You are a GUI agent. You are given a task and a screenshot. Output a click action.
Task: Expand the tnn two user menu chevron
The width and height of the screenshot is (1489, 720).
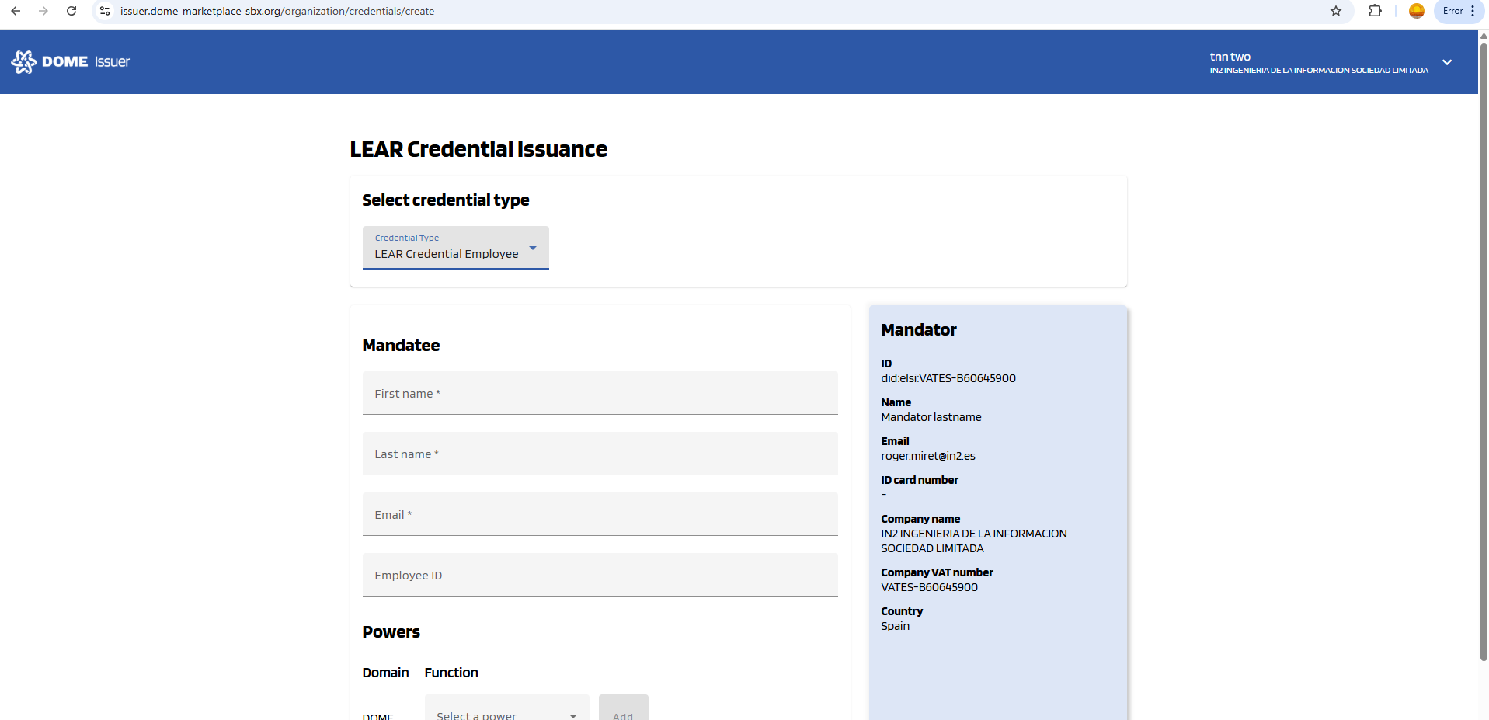coord(1447,62)
